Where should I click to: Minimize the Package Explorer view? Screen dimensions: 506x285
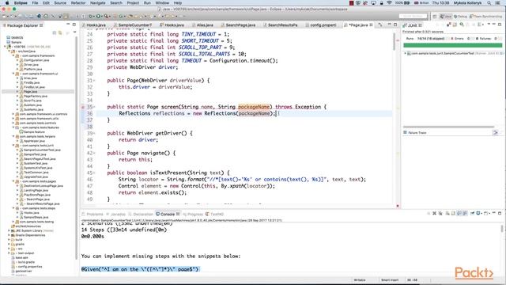68,25
